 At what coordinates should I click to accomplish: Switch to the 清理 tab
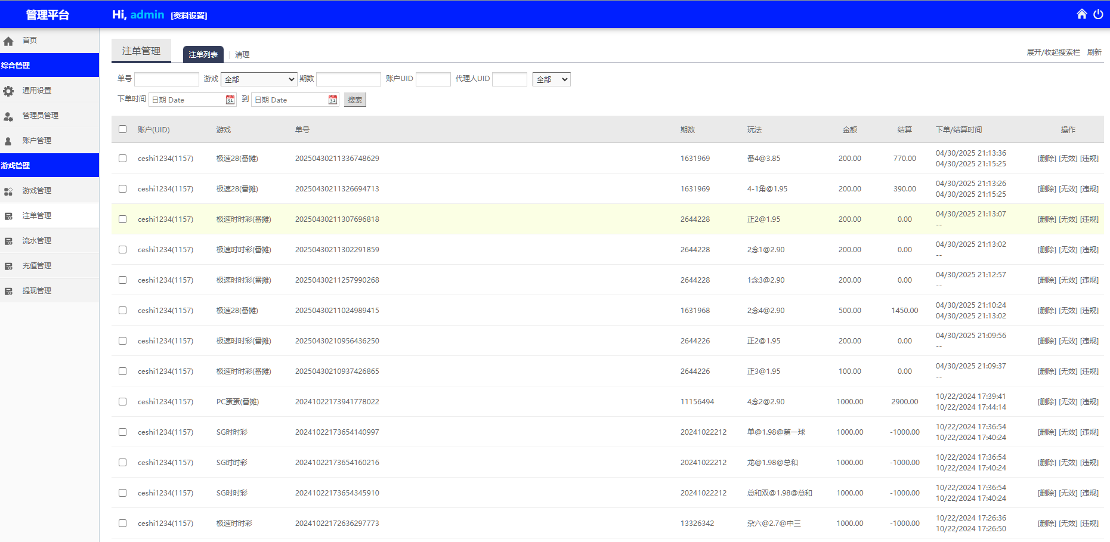(x=242, y=55)
